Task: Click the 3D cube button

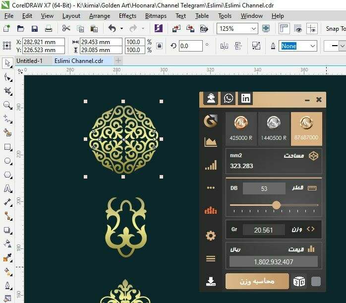Action: click(300, 282)
